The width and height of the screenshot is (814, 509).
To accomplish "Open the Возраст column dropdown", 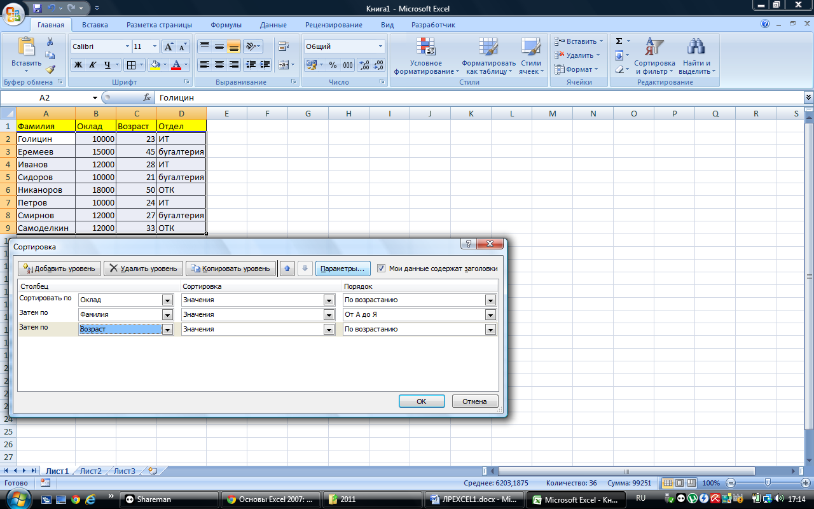I will tap(168, 329).
